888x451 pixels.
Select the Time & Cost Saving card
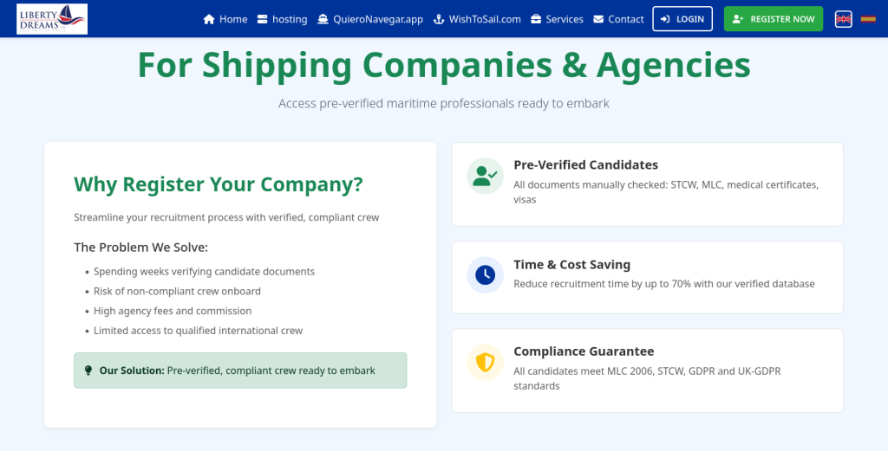point(647,277)
